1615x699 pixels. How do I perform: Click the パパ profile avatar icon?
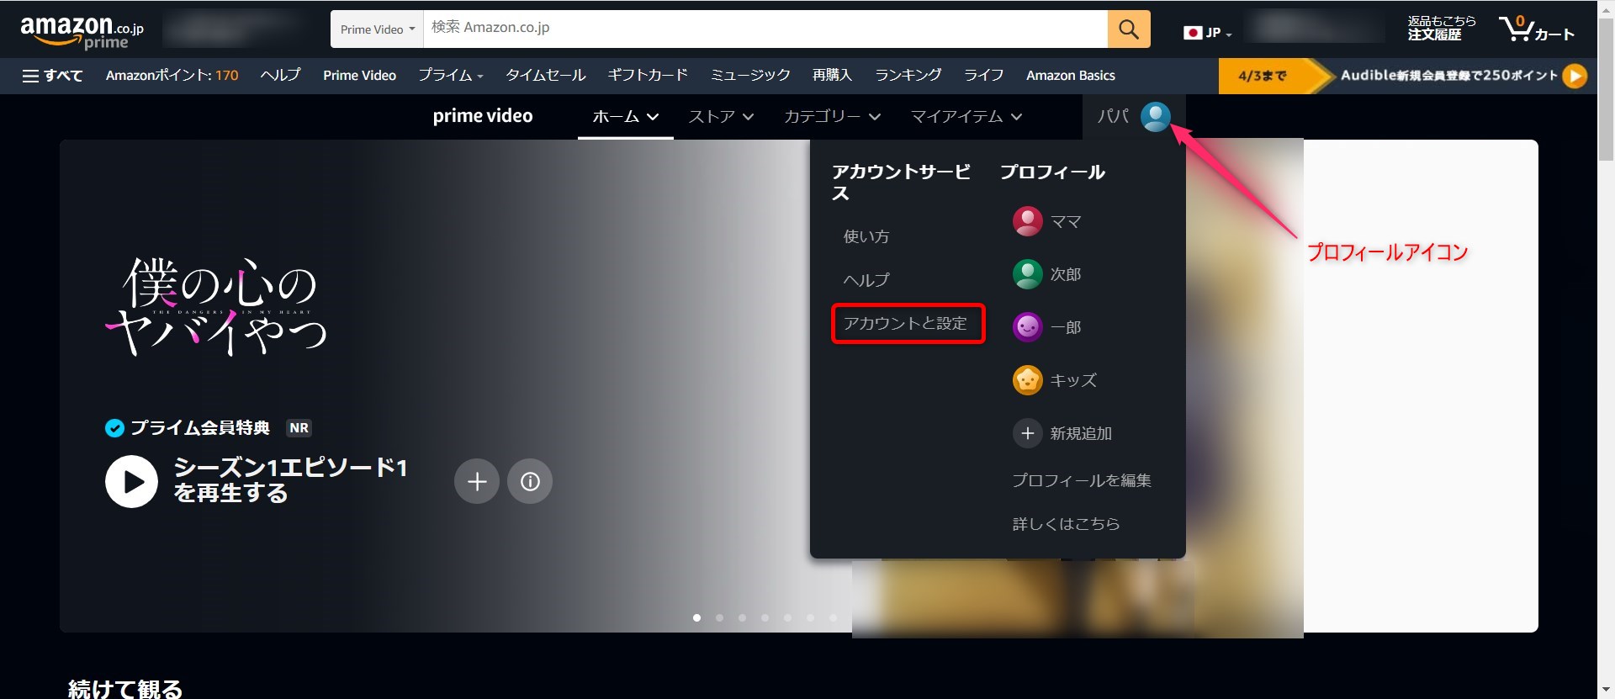1155,116
